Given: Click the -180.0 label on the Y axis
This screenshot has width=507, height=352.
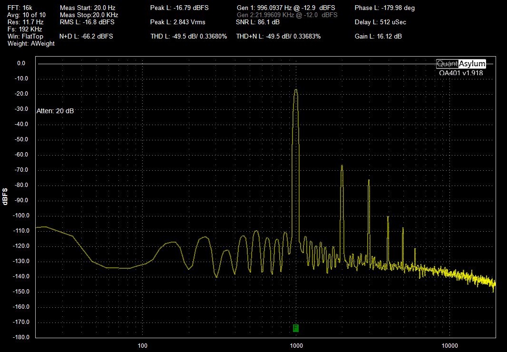Looking at the screenshot, I should 21,337.
